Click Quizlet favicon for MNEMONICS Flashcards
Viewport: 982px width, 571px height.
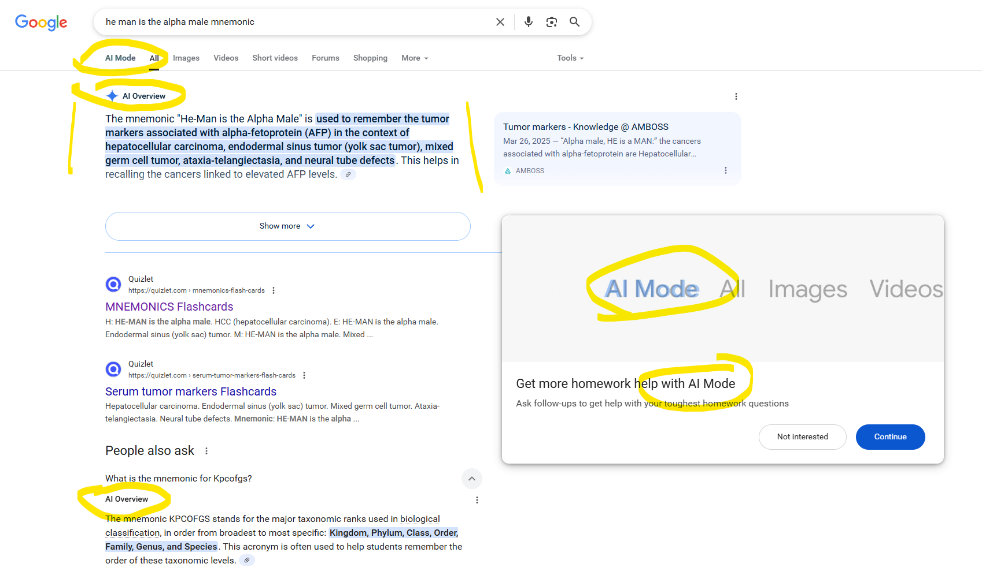click(x=113, y=284)
